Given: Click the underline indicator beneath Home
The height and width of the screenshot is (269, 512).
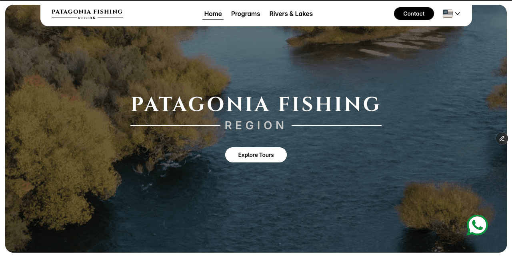Looking at the screenshot, I should (x=213, y=19).
